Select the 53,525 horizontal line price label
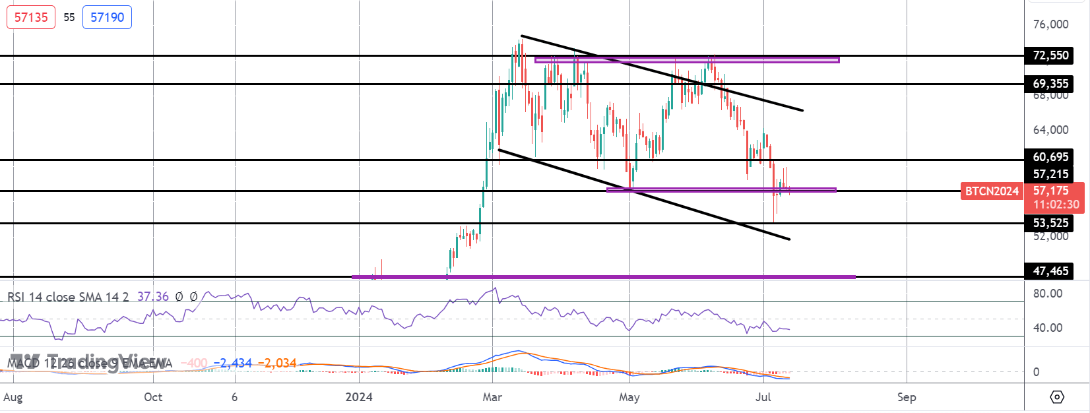 [x=1050, y=223]
